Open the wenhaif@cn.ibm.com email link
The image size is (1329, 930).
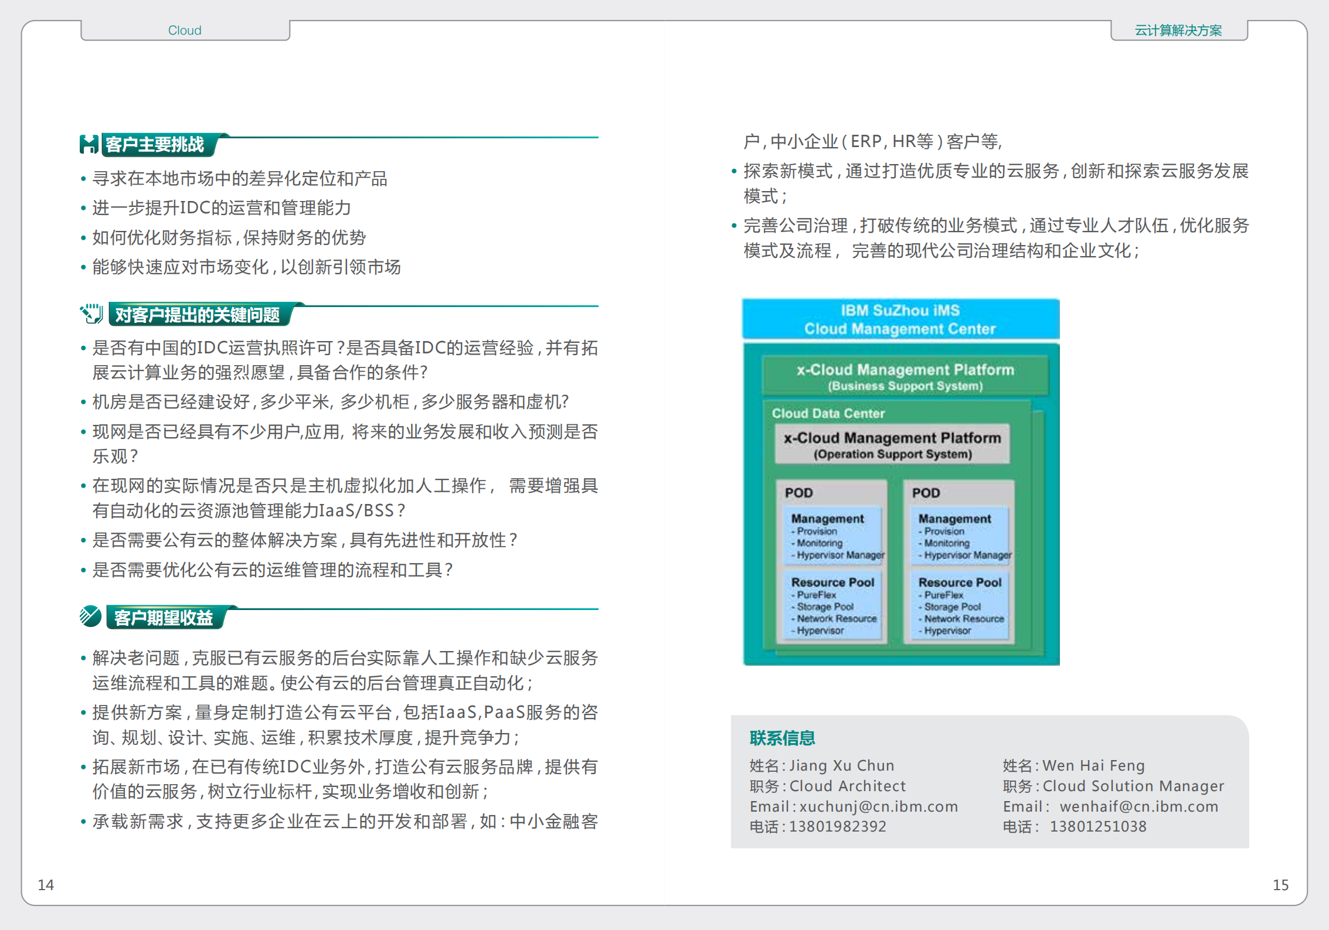tap(1138, 806)
